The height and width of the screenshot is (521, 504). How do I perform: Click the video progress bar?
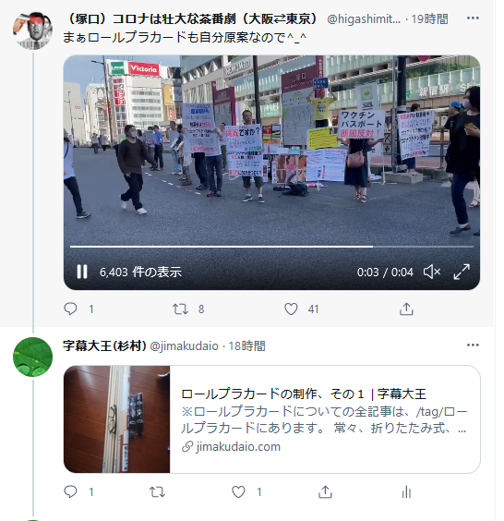271,247
